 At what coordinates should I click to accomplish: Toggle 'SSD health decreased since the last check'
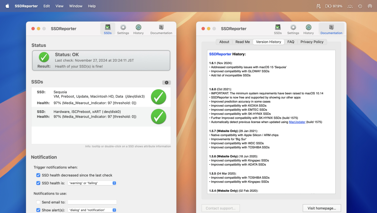pos(38,175)
